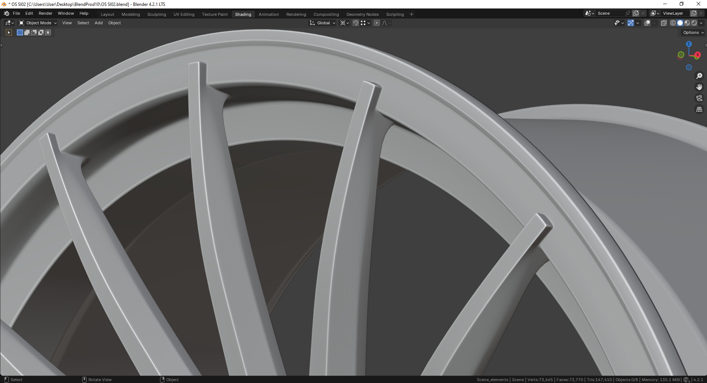707x383 pixels.
Task: Switch to solid viewport shading
Action: coord(680,23)
